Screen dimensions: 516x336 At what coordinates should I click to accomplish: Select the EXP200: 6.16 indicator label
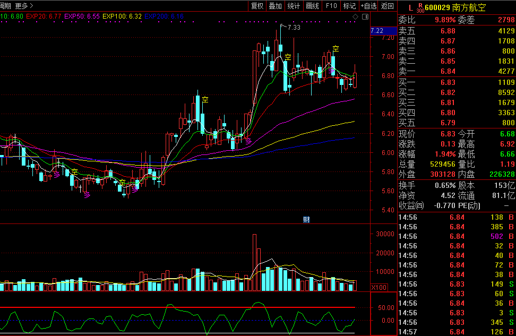point(164,16)
